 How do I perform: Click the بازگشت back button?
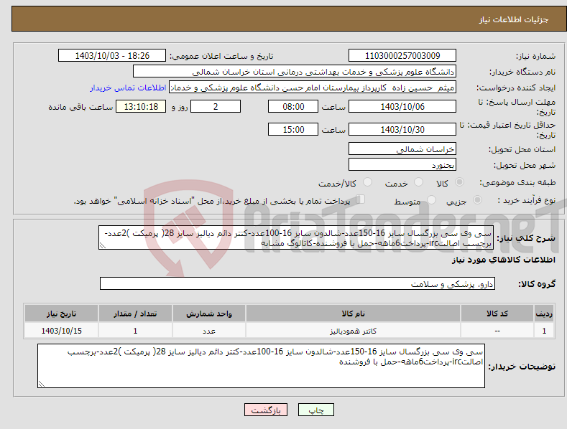point(266,410)
